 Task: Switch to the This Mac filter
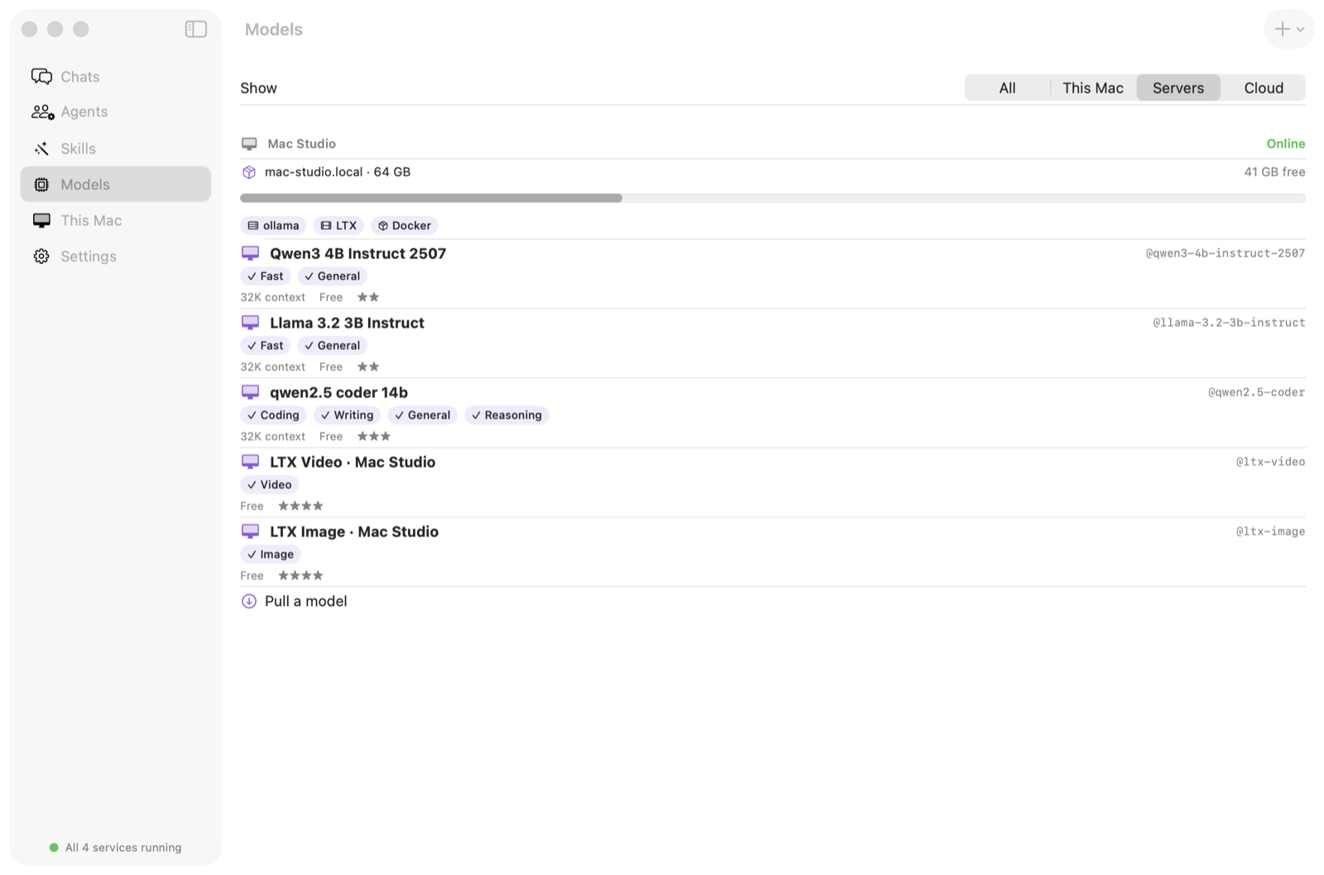pos(1092,88)
